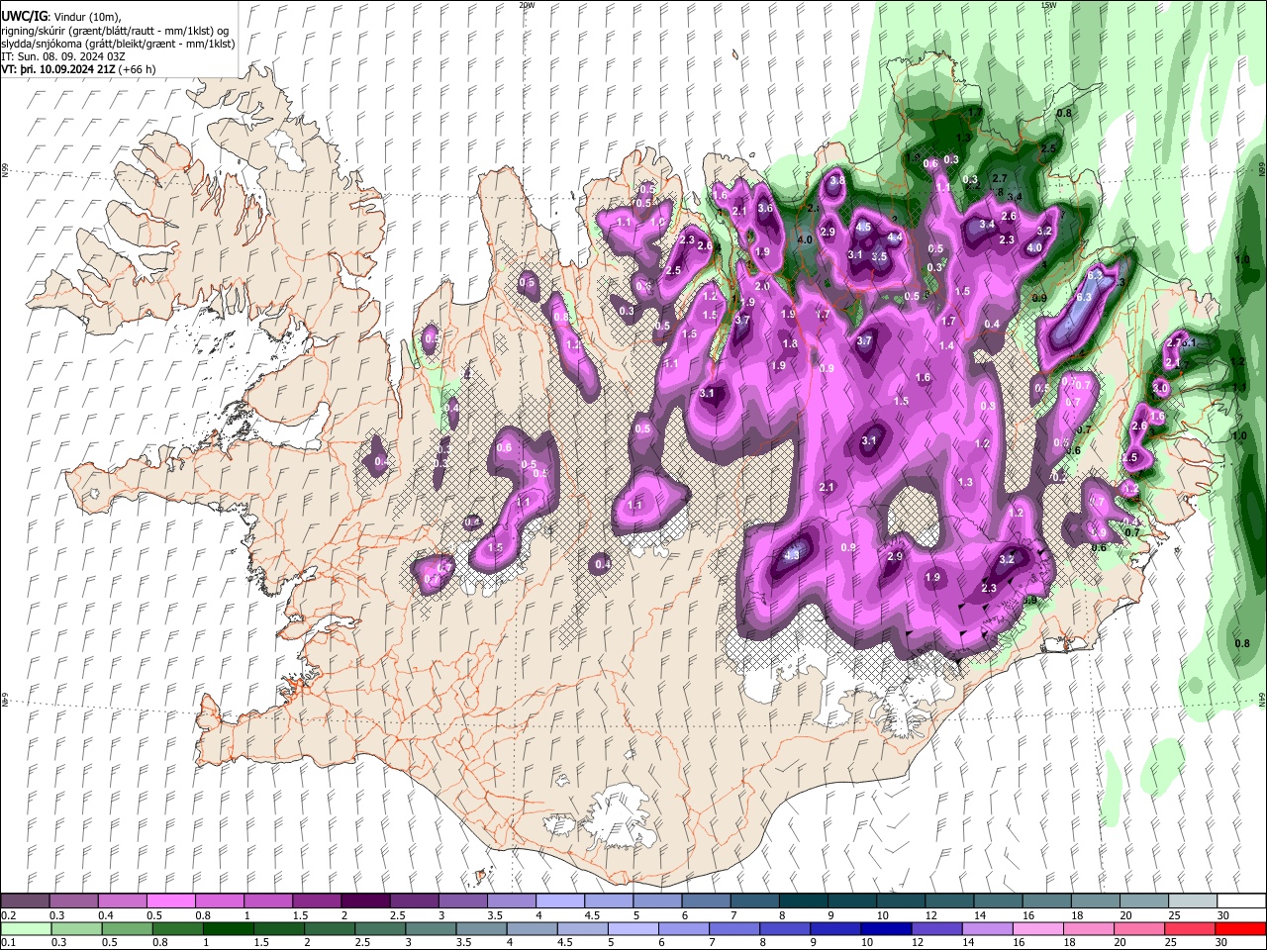Screen dimensions: 1267x950
Task: Click the '15W' longitude label
Action: [x=1048, y=5]
